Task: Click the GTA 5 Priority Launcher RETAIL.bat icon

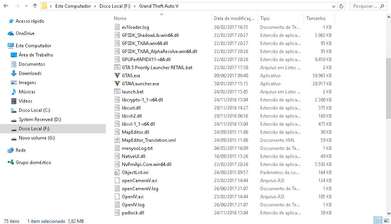Action: click(117, 67)
